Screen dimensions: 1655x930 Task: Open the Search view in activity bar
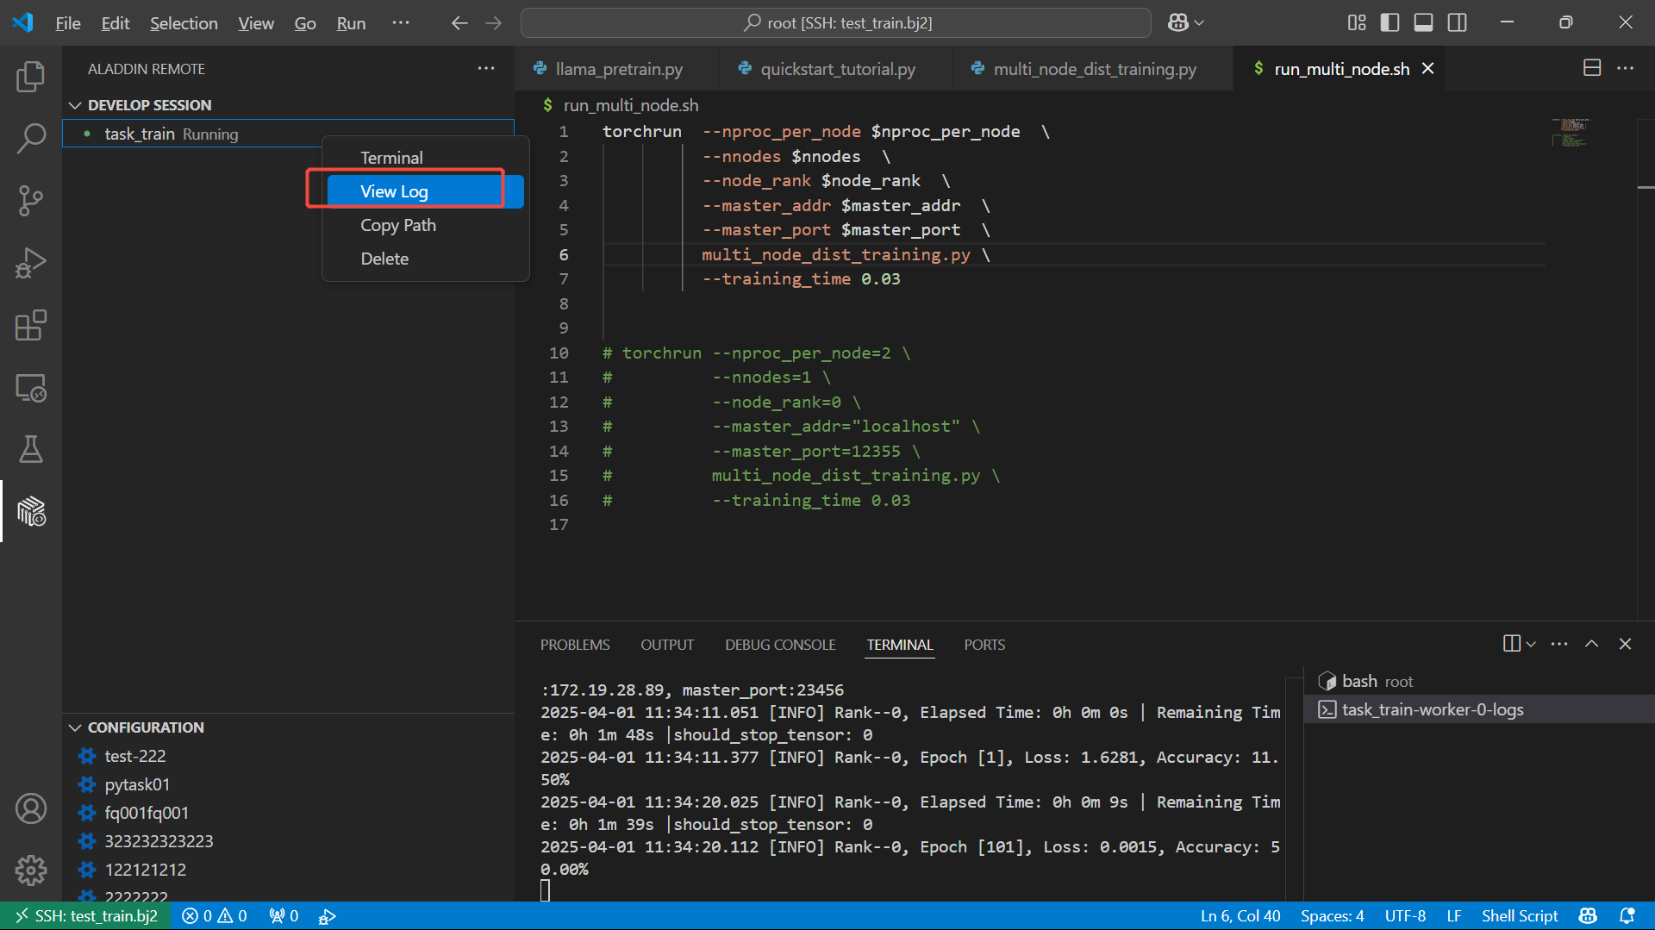pyautogui.click(x=31, y=138)
